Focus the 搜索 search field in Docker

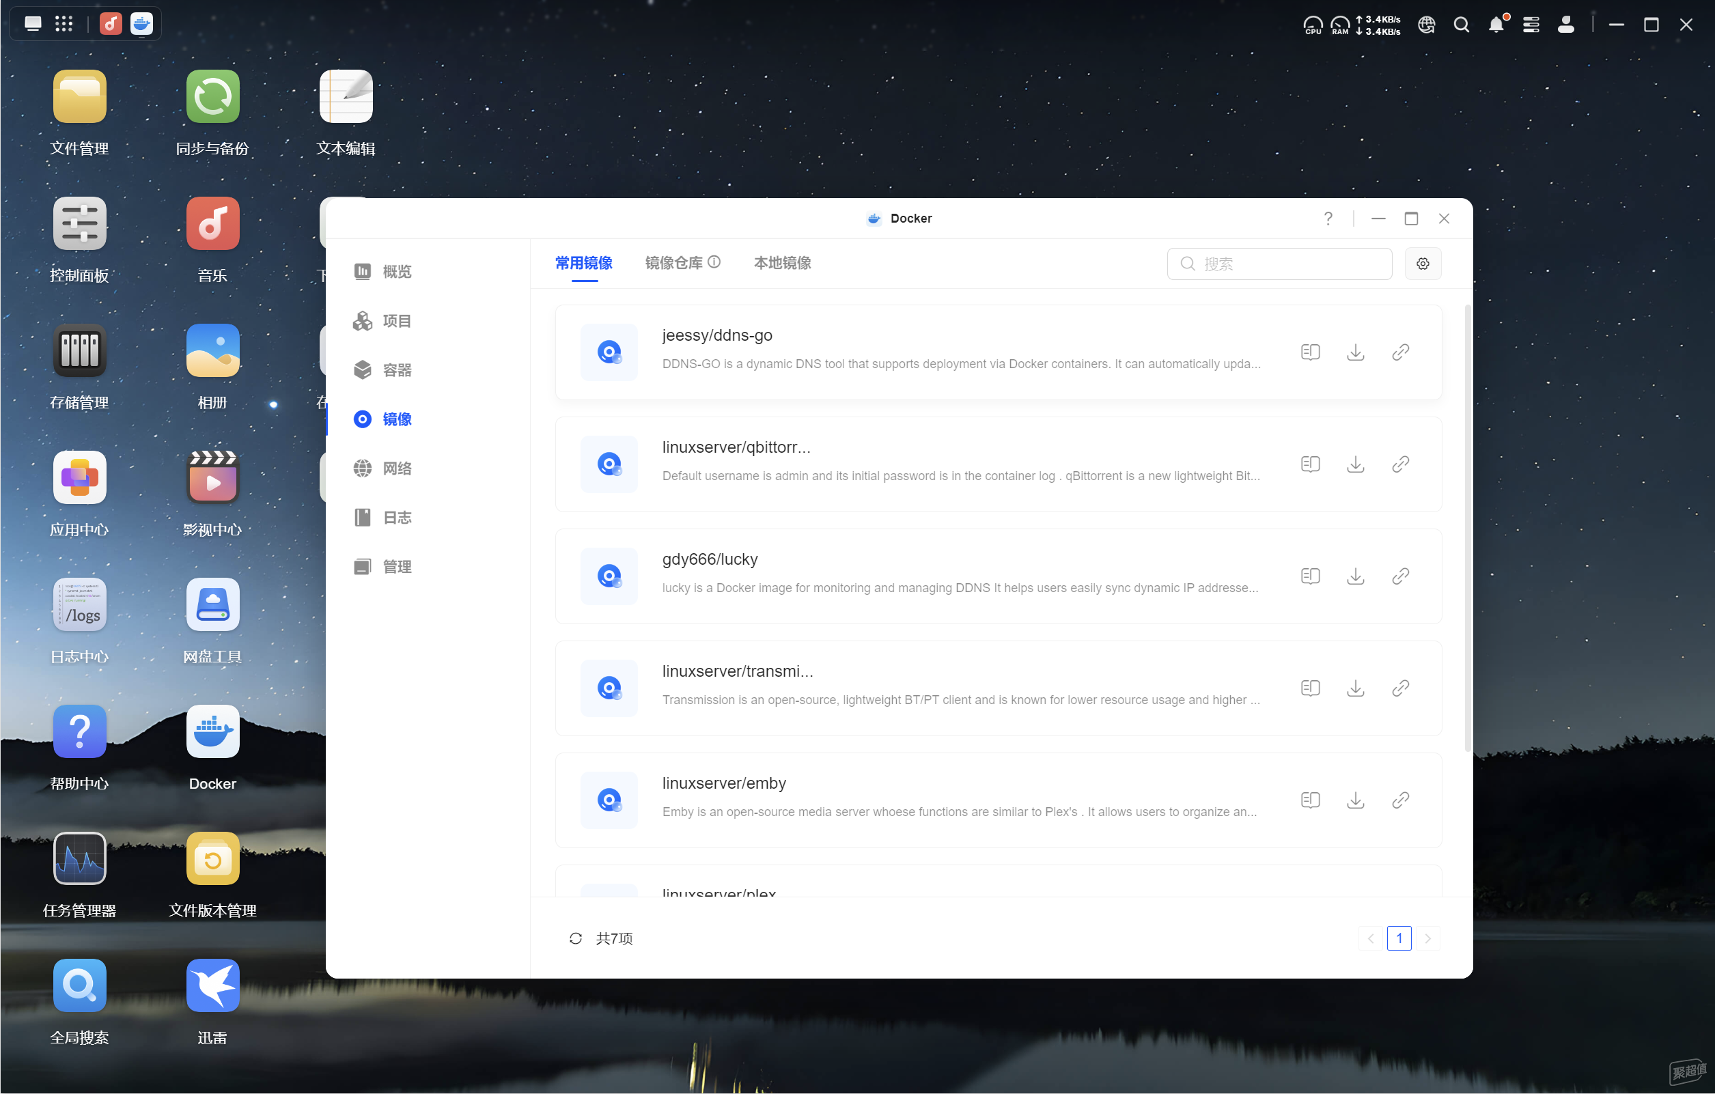[1279, 264]
